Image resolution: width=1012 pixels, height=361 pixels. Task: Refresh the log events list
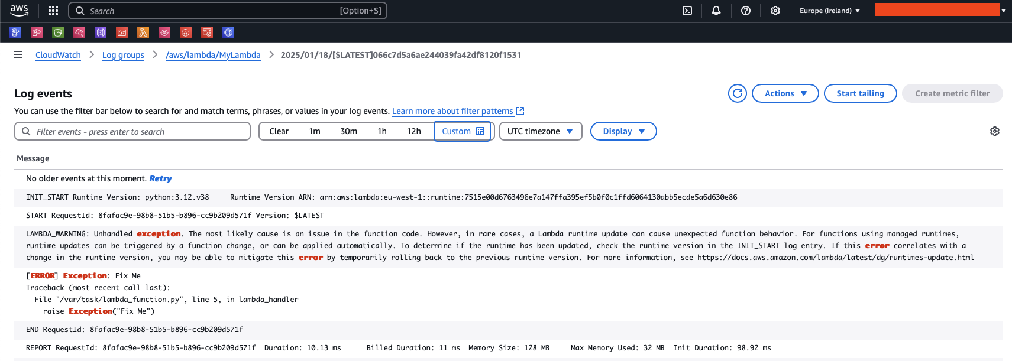point(738,93)
